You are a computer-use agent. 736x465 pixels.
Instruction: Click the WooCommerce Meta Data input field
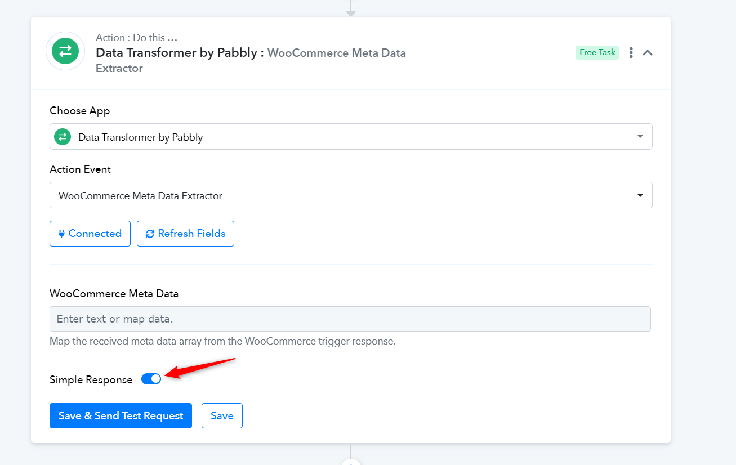350,319
